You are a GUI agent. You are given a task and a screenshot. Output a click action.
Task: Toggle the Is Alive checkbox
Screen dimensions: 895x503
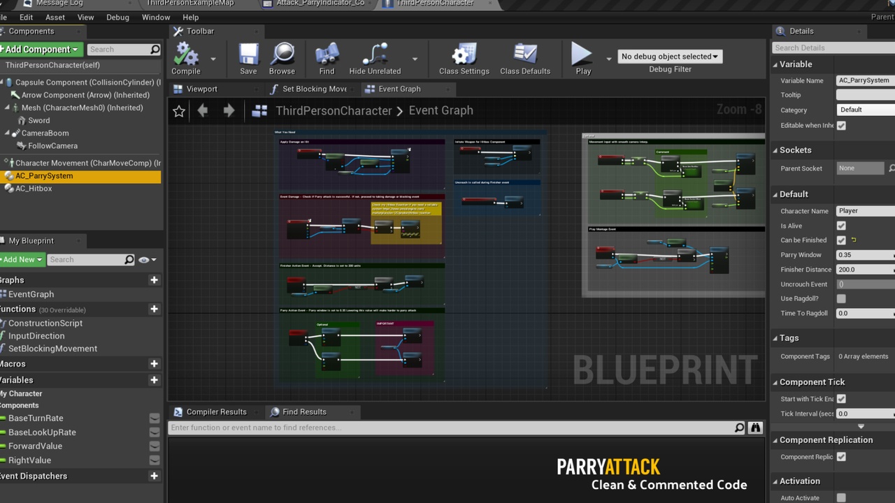pyautogui.click(x=841, y=226)
